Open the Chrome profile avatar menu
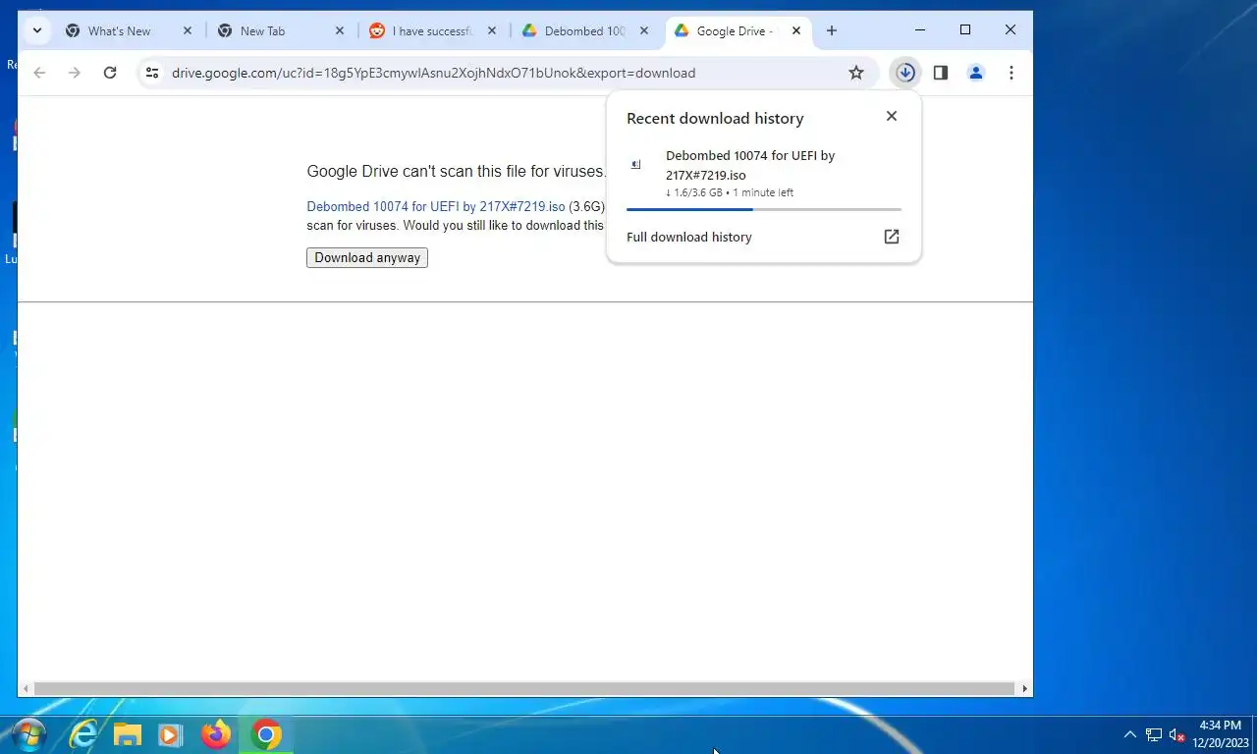1257x754 pixels. (976, 73)
